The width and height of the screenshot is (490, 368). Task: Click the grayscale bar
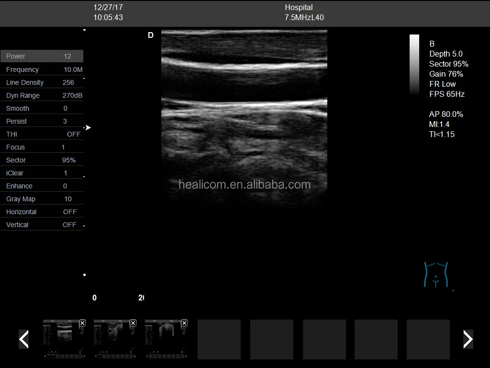pyautogui.click(x=414, y=64)
